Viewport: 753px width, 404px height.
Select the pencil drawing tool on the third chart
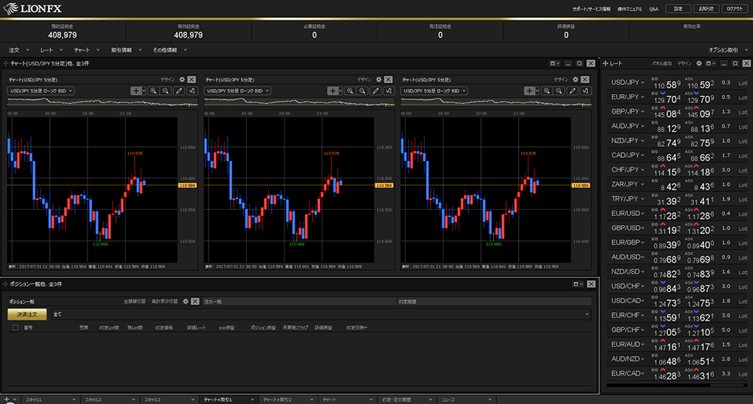(572, 90)
